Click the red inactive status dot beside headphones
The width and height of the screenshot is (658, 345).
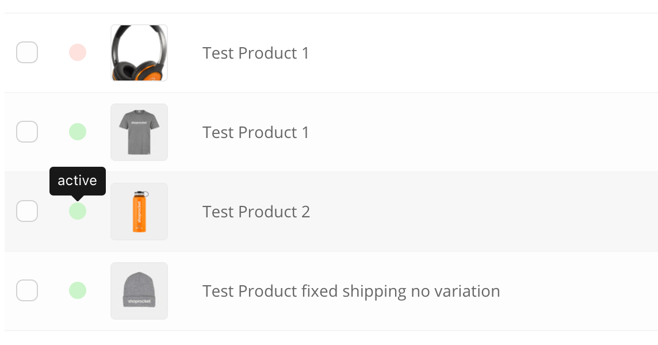tap(78, 52)
